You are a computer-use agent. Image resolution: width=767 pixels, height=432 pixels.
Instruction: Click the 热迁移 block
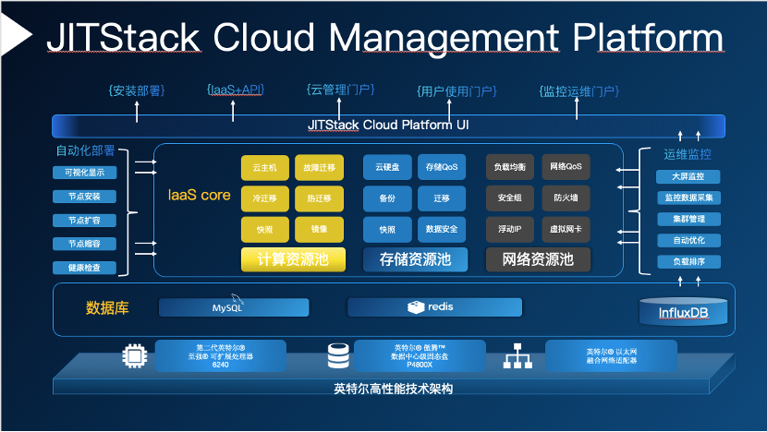tap(319, 198)
